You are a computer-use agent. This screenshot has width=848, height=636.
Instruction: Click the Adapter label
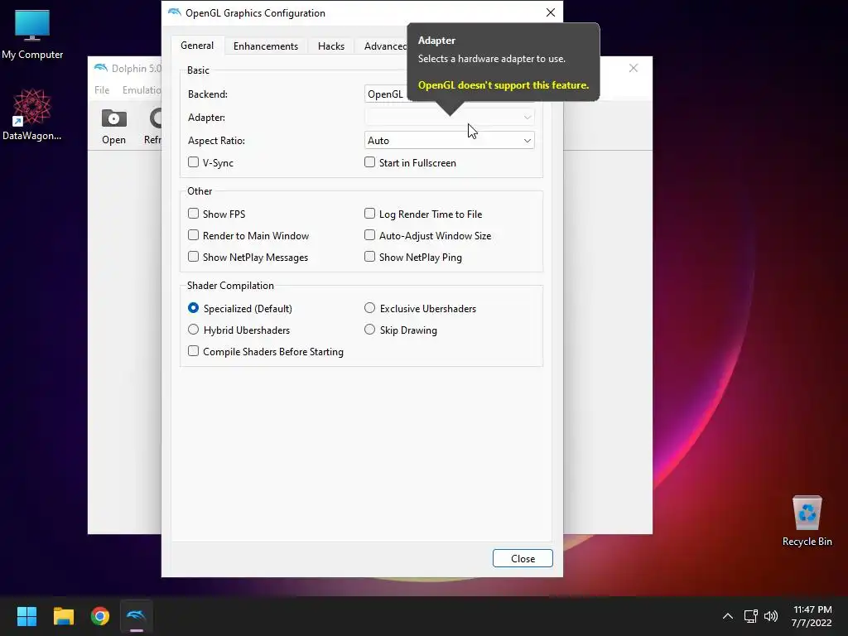(206, 118)
